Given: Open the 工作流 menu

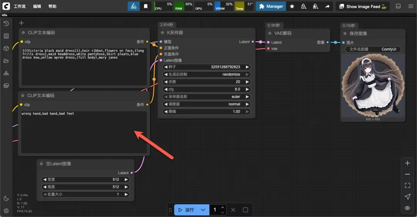Looking at the screenshot, I should coord(20,7).
